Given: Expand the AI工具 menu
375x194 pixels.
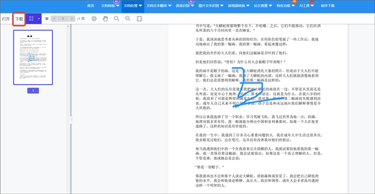Looking at the screenshot, I should 306,5.
